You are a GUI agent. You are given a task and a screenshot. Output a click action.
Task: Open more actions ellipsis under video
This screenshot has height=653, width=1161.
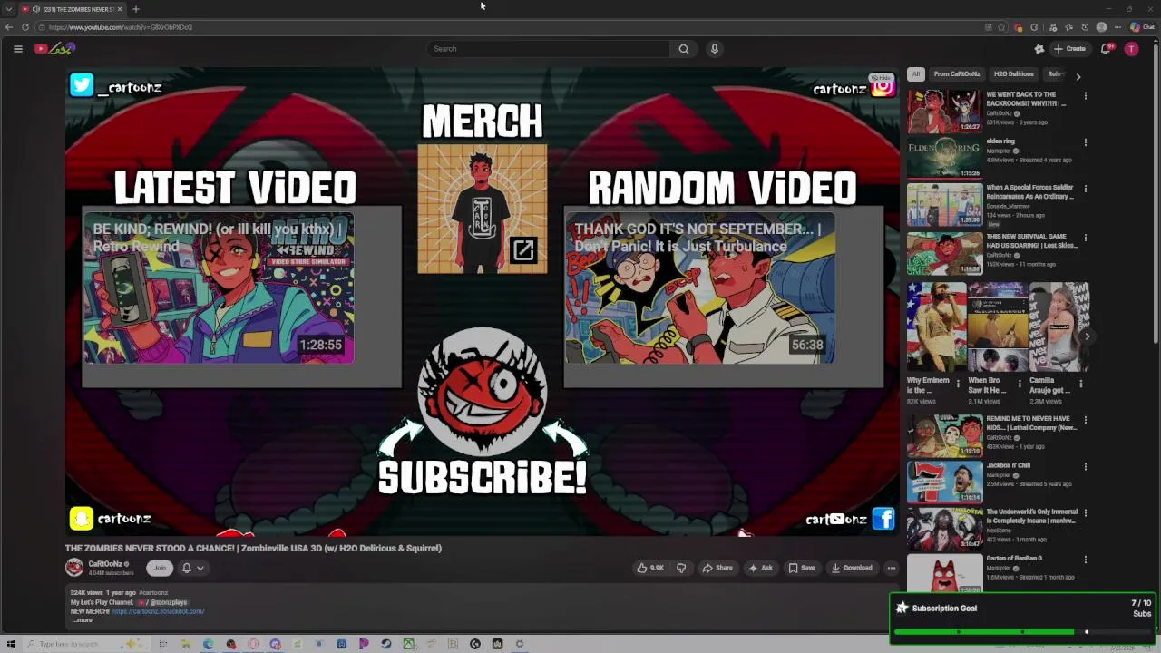[891, 568]
